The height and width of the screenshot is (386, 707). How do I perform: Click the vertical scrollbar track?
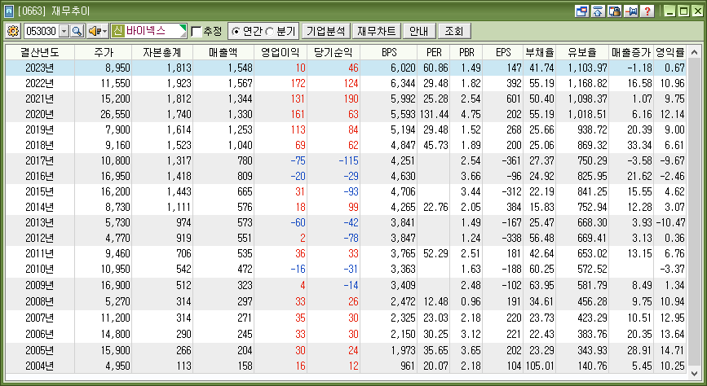(x=695, y=213)
